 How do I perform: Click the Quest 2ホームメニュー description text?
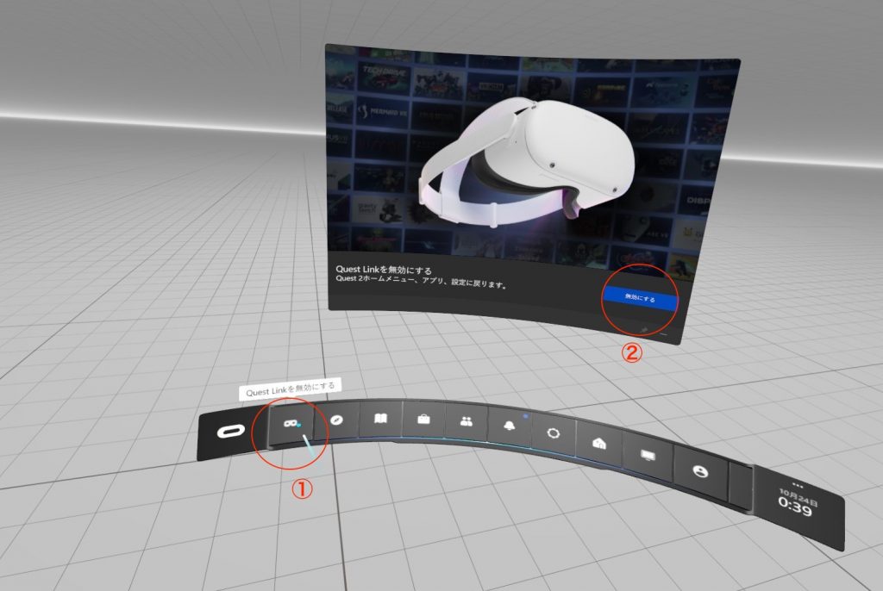(421, 283)
